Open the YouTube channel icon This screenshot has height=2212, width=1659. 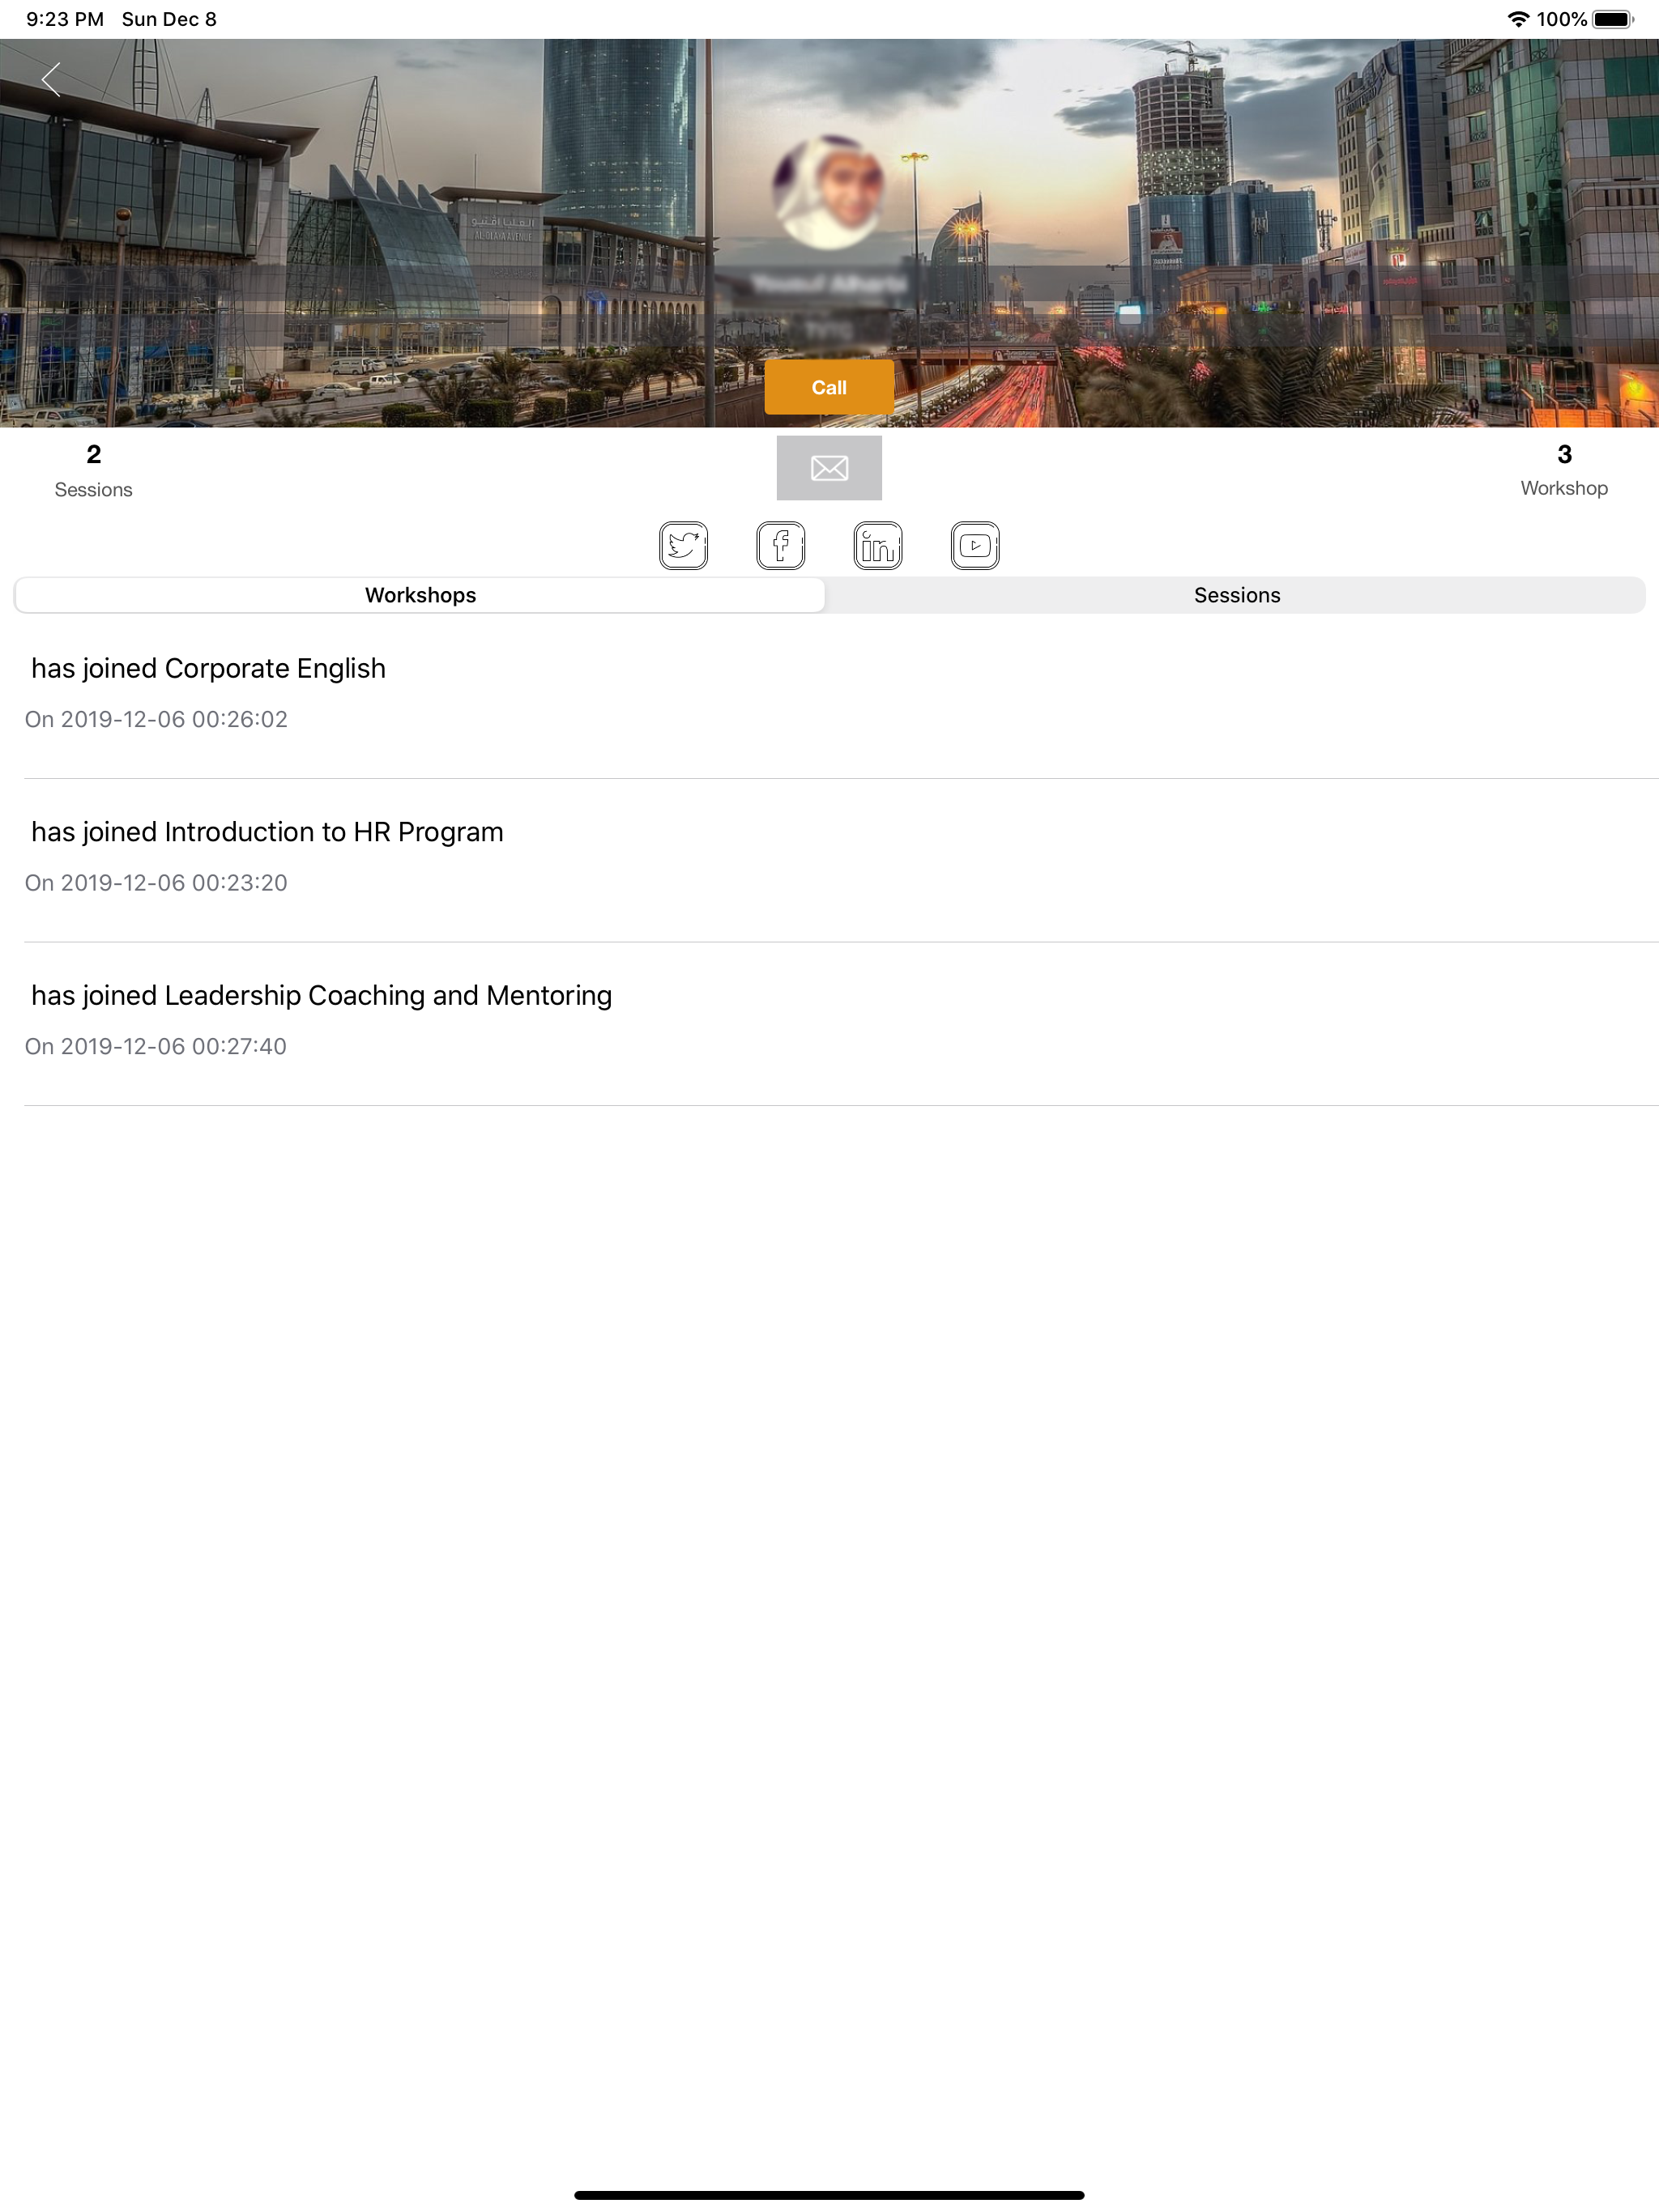pyautogui.click(x=975, y=545)
